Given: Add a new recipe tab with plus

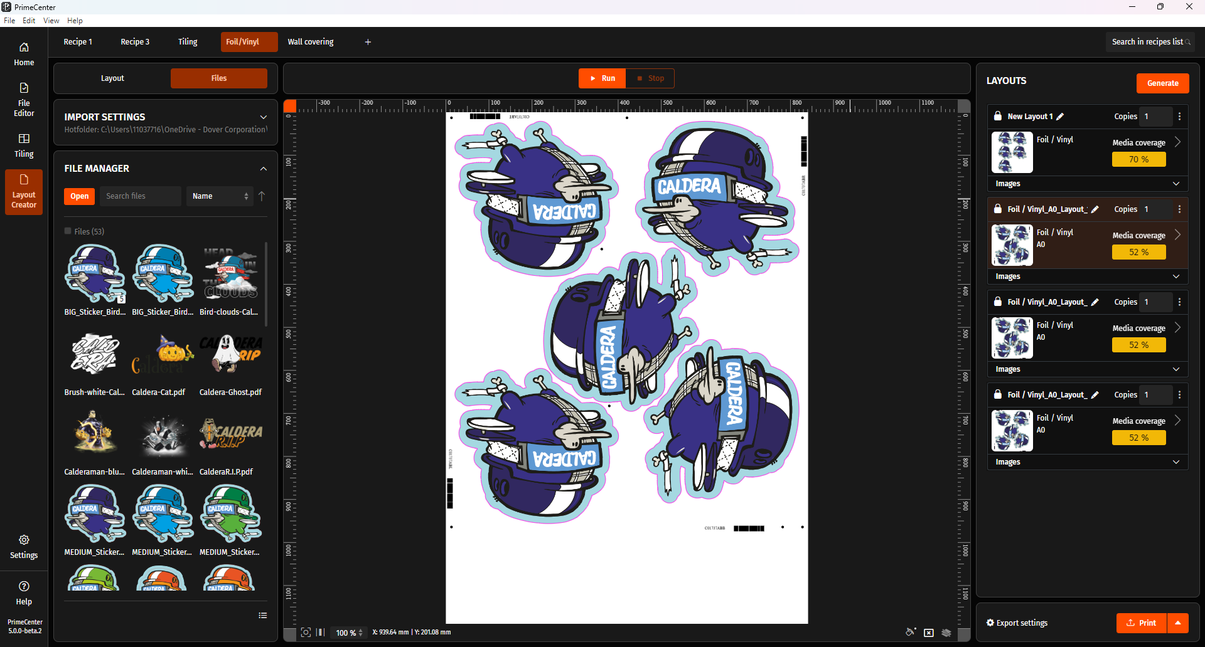Looking at the screenshot, I should (x=368, y=42).
